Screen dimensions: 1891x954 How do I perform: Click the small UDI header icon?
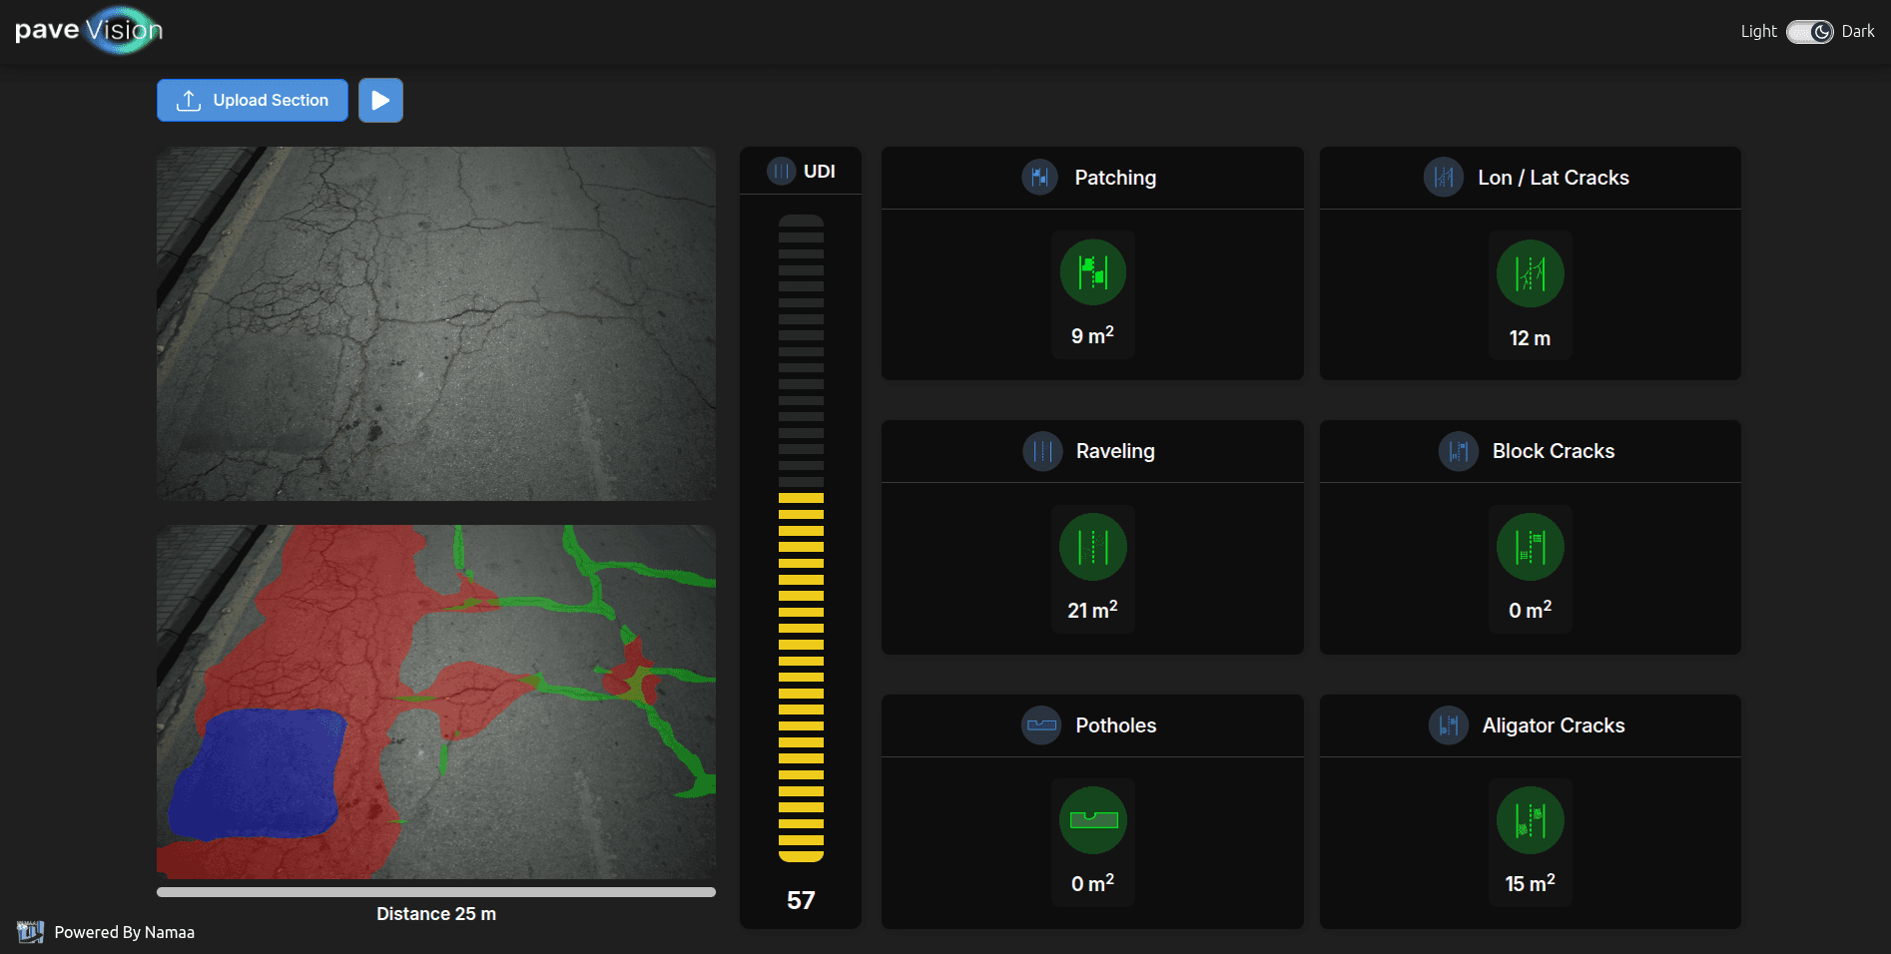pos(781,172)
